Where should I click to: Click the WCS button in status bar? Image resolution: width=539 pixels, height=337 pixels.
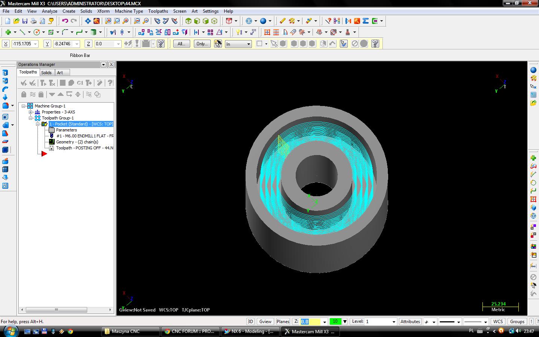pyautogui.click(x=498, y=322)
